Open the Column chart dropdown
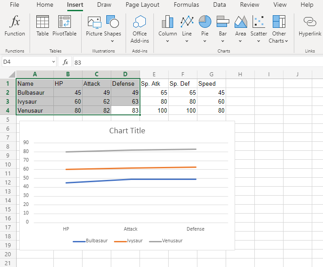The width and height of the screenshot is (323, 267). click(167, 41)
